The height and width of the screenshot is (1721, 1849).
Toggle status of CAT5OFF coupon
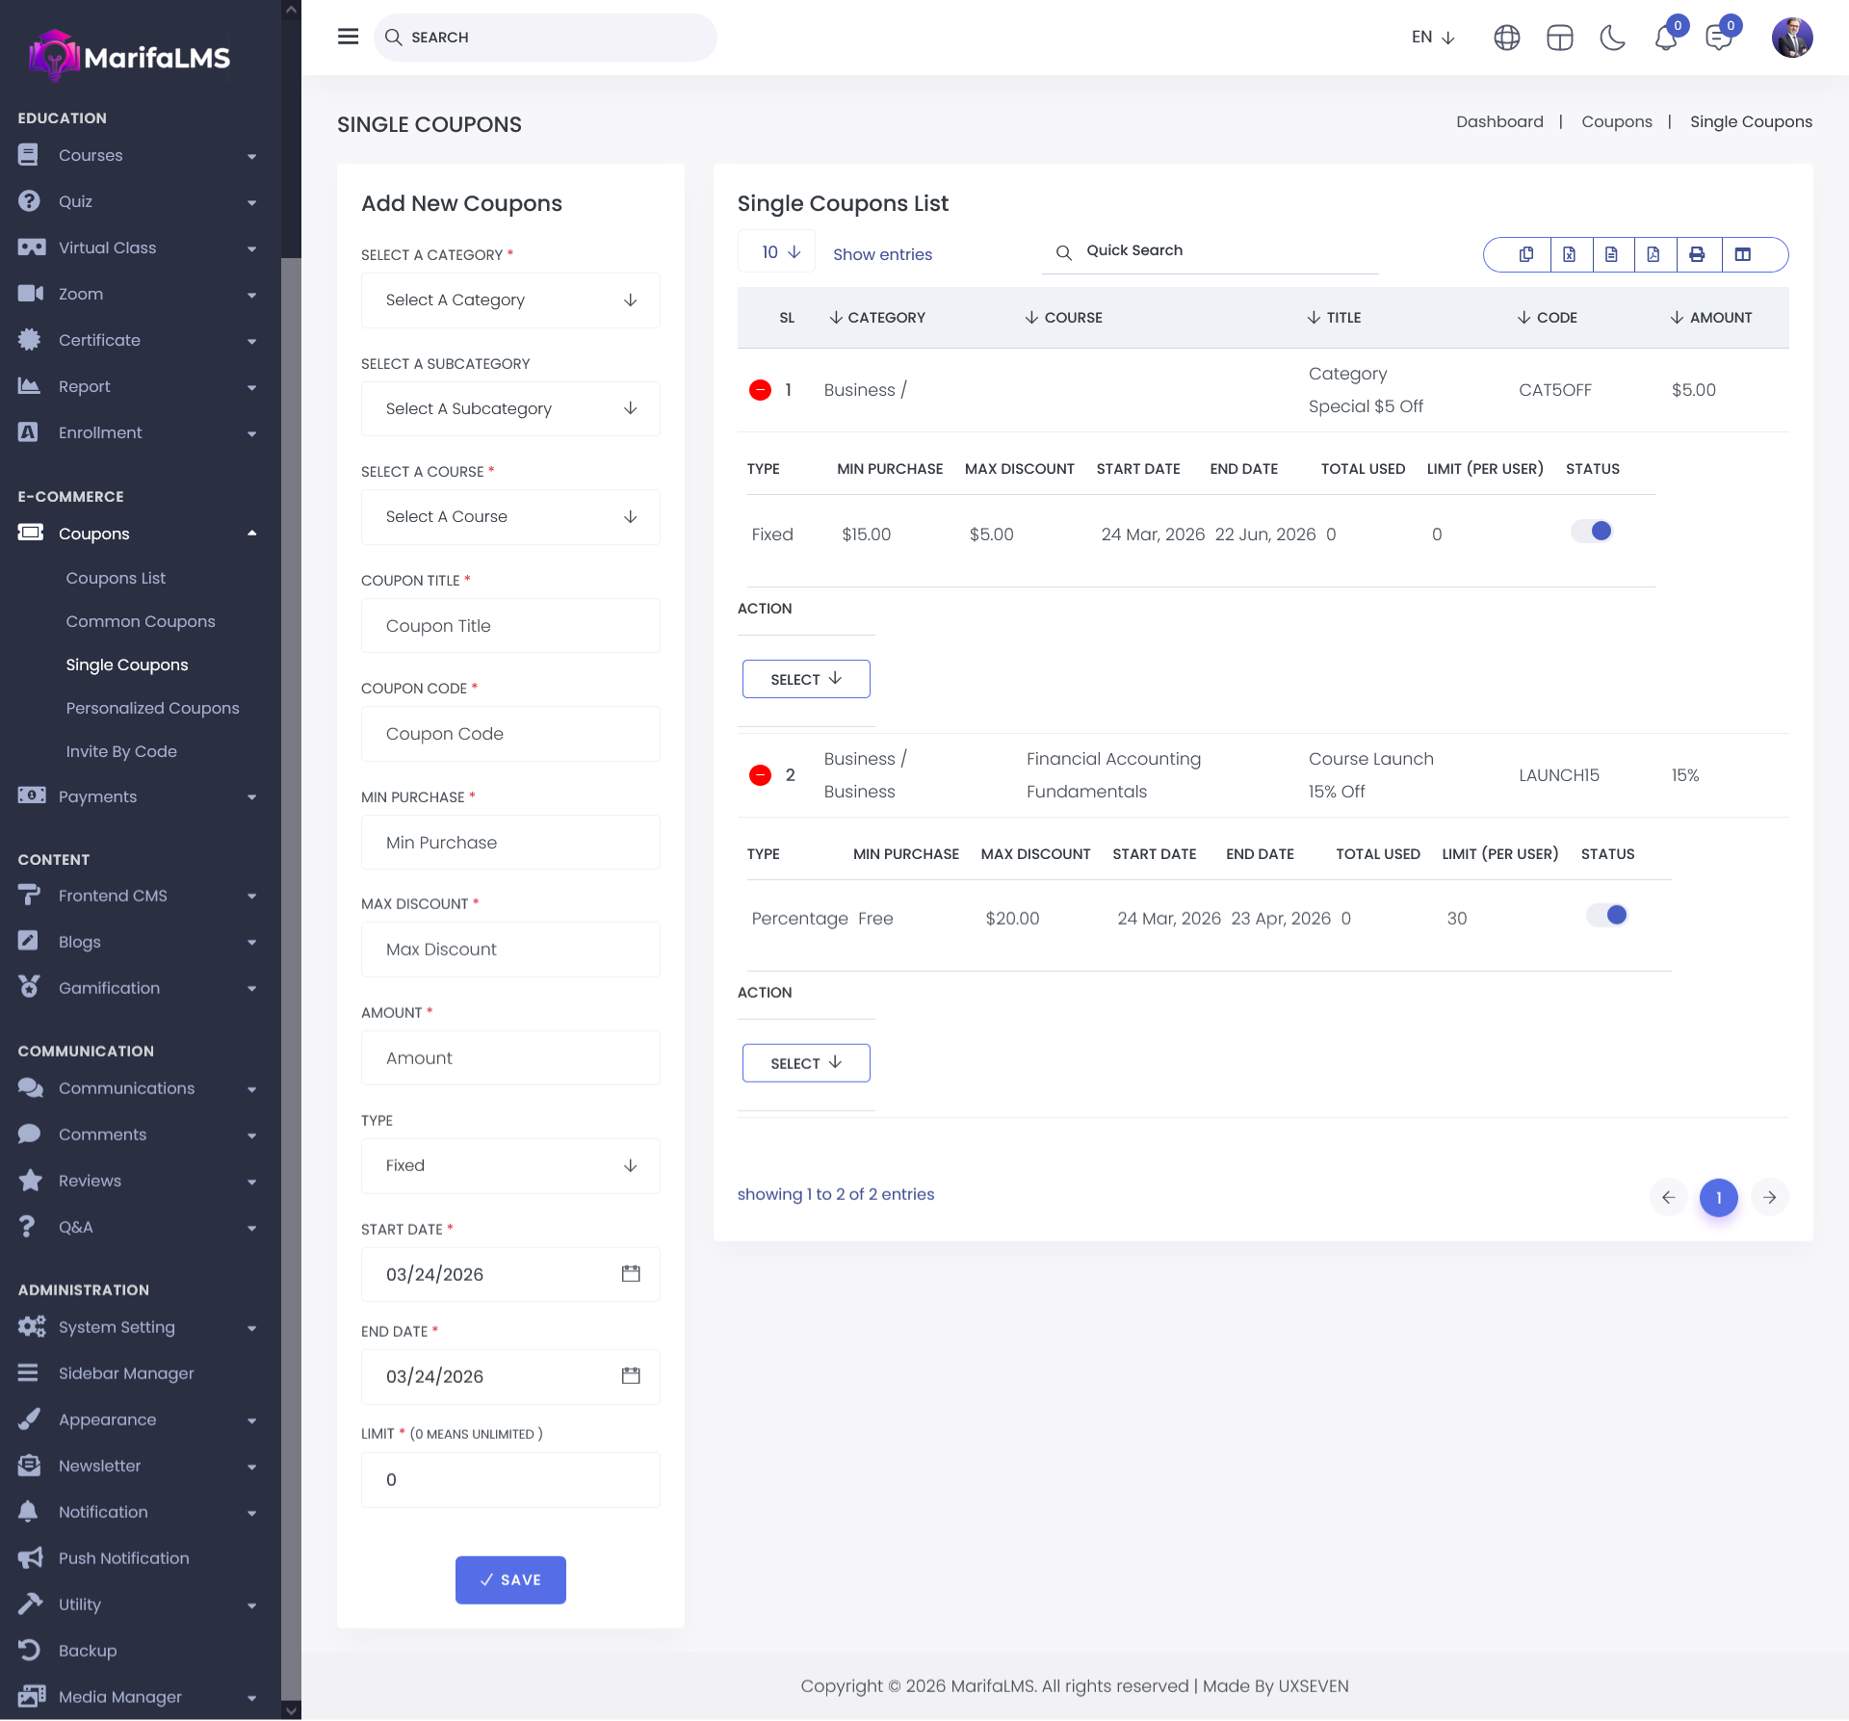[x=1592, y=532]
